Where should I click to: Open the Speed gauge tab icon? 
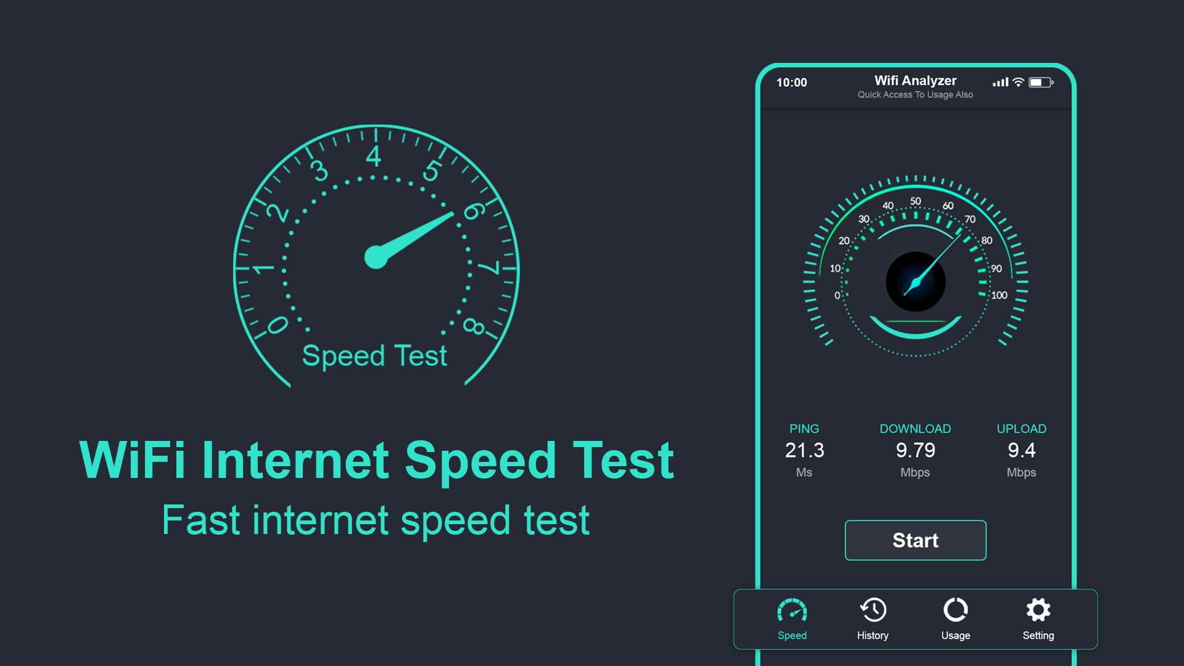point(792,610)
